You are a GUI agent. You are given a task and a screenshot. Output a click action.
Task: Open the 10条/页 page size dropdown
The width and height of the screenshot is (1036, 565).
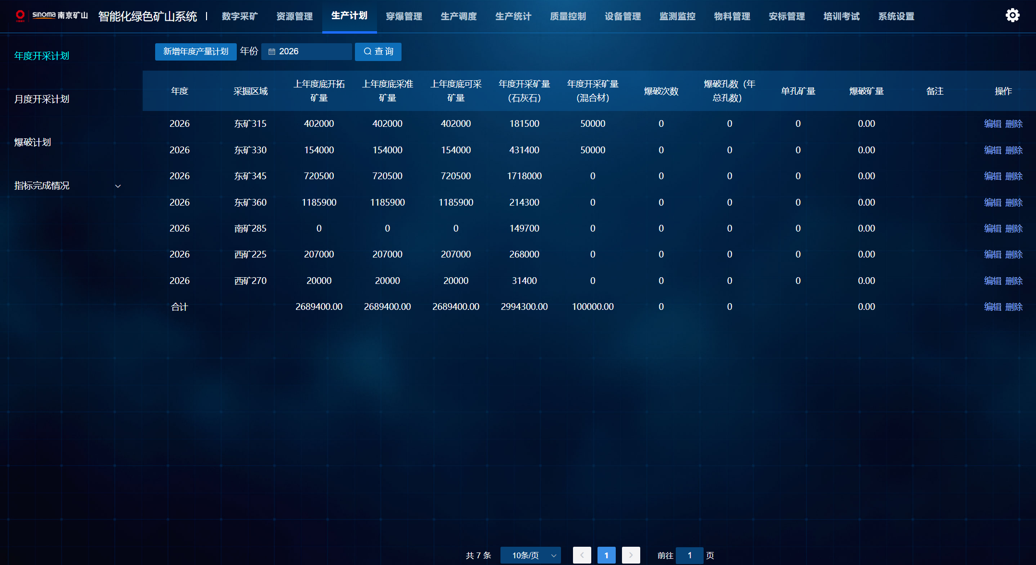point(531,555)
